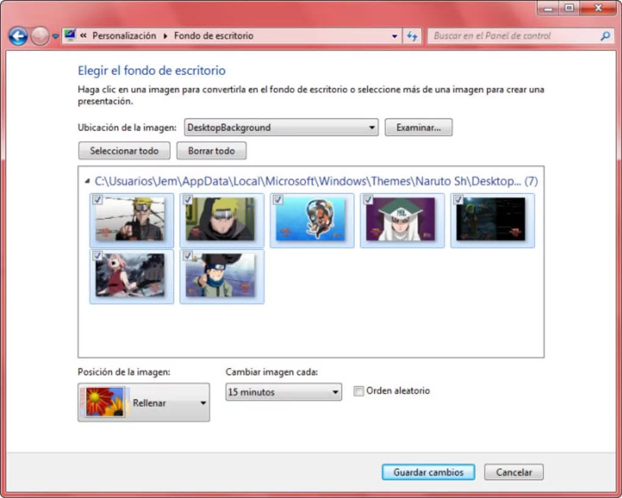This screenshot has height=498, width=622.
Task: Click the double chevron in the address bar
Action: 83,36
